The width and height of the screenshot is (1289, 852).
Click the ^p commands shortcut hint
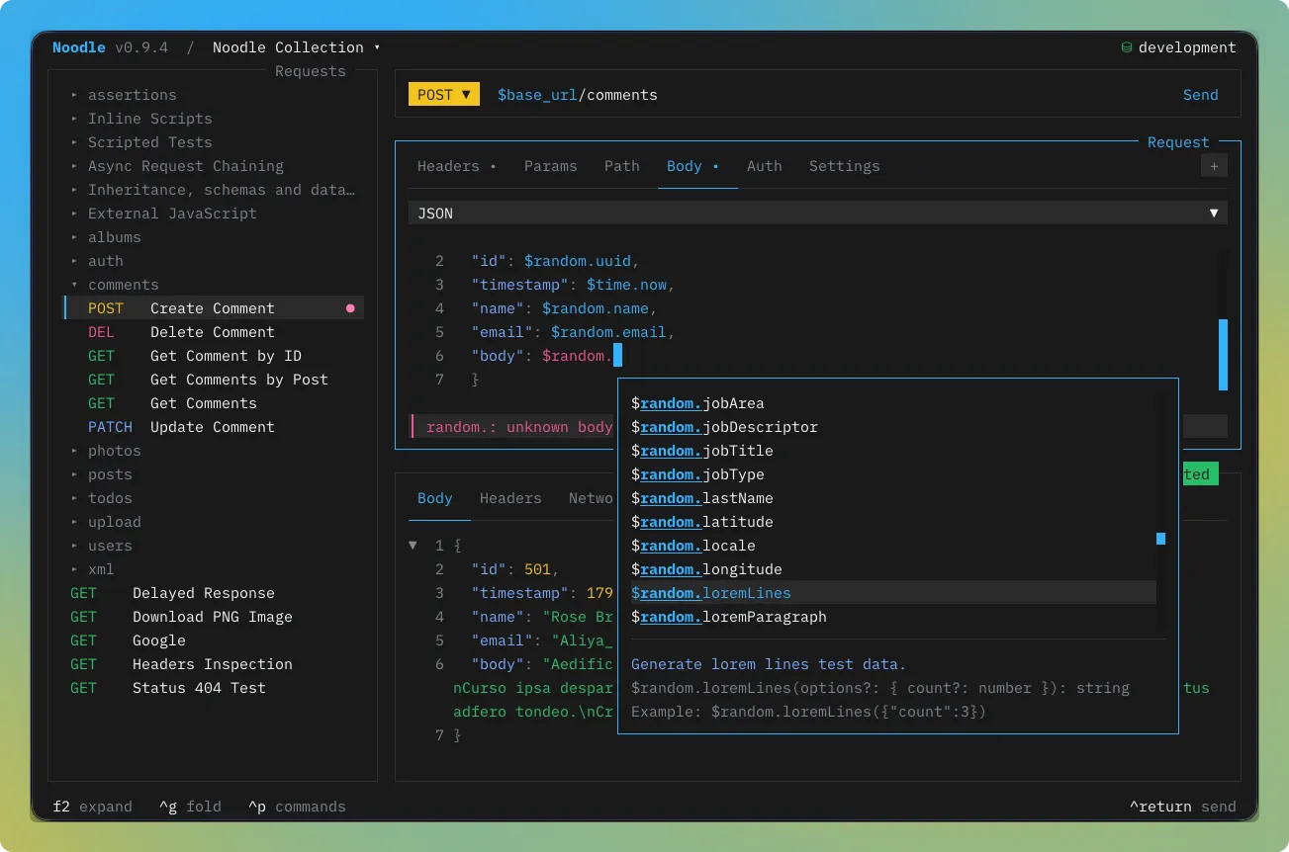coord(297,807)
